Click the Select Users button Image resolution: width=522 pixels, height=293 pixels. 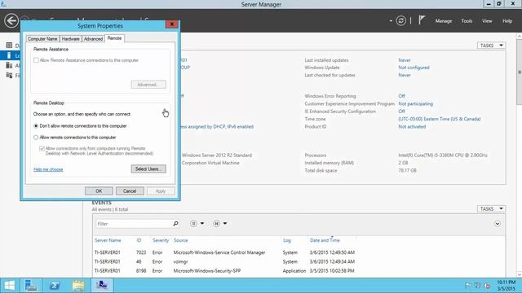pos(148,168)
